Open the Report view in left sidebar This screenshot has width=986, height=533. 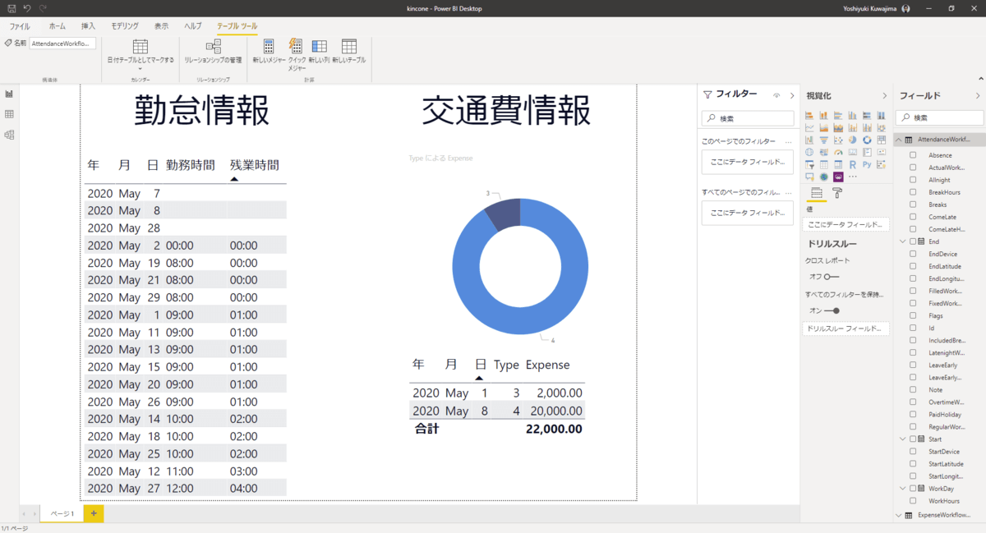point(9,94)
